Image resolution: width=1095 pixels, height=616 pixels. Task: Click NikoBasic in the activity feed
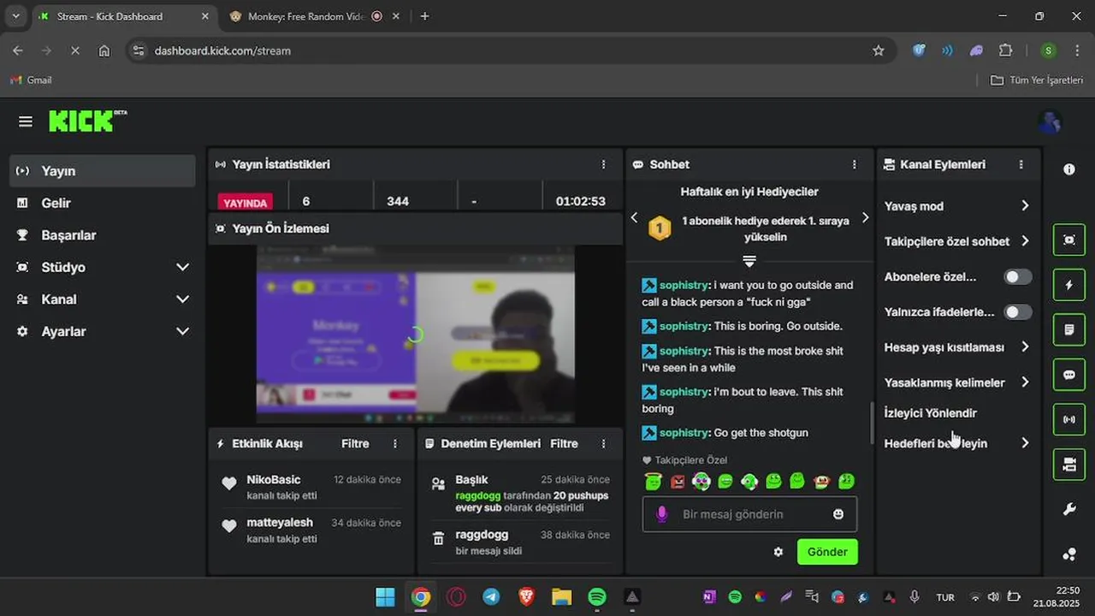tap(274, 480)
